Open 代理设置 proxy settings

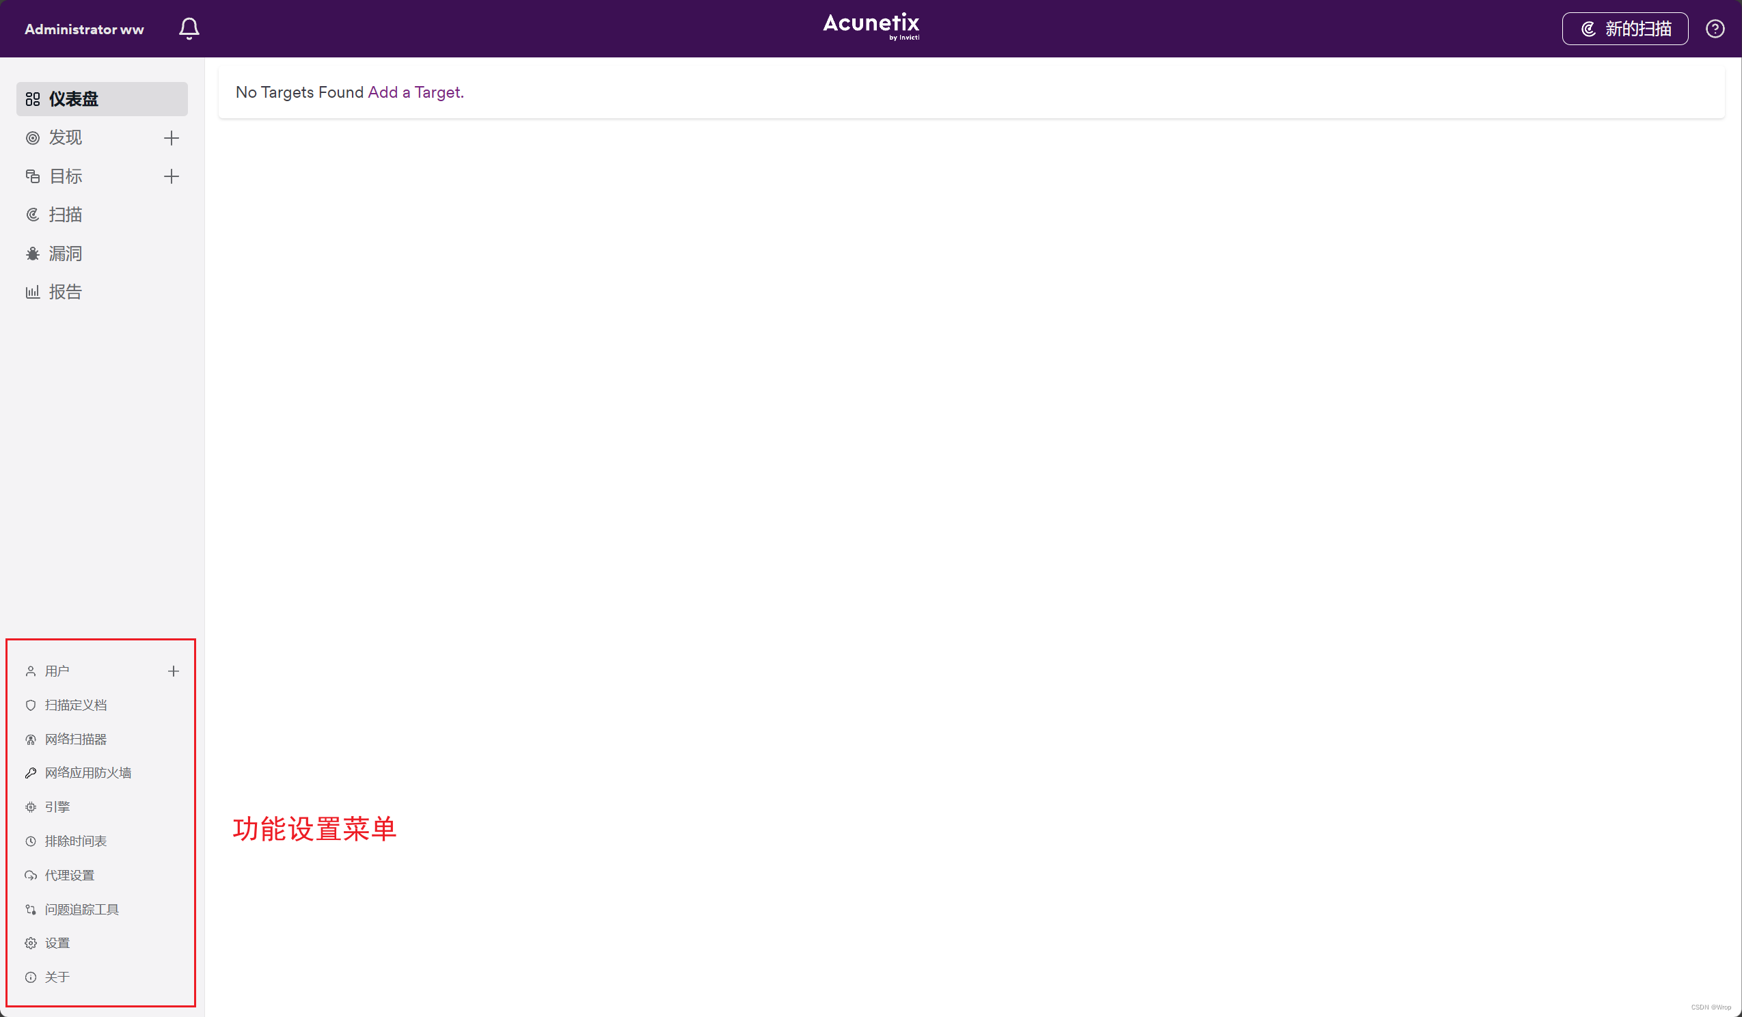(69, 876)
